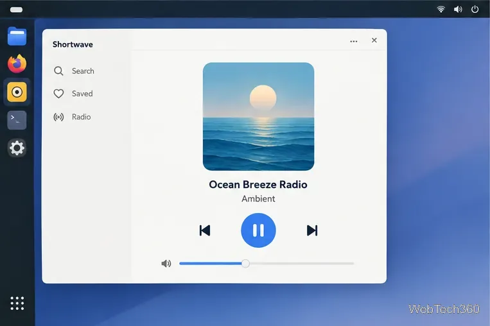Open Files from the dock
490x326 pixels.
pyautogui.click(x=17, y=36)
